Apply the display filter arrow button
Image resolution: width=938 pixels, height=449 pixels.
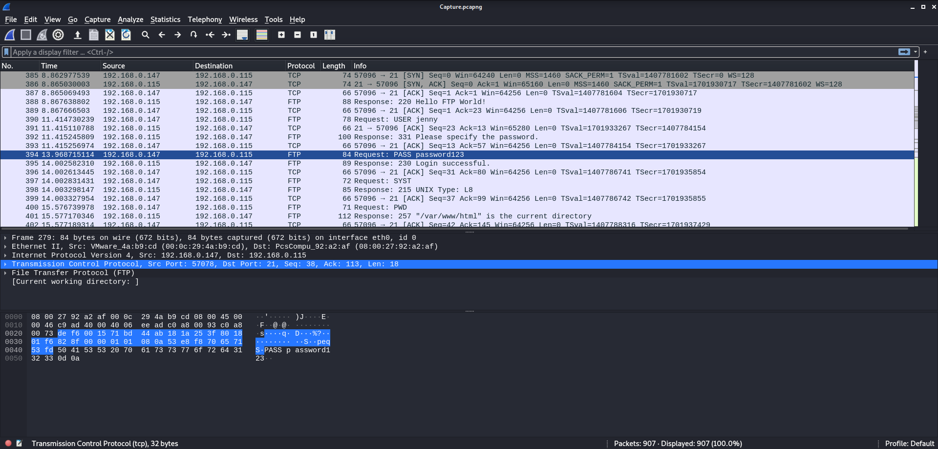pyautogui.click(x=904, y=52)
